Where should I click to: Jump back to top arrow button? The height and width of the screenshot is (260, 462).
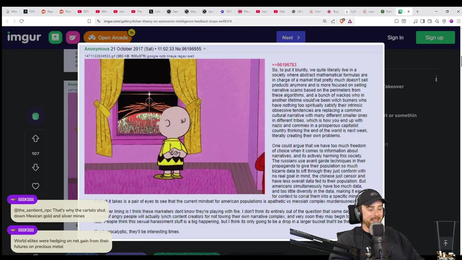pos(445,243)
